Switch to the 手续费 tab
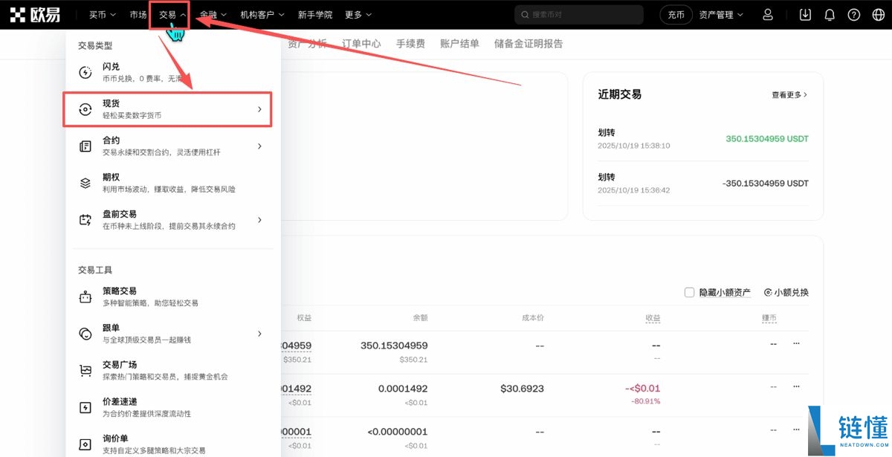 click(x=411, y=43)
